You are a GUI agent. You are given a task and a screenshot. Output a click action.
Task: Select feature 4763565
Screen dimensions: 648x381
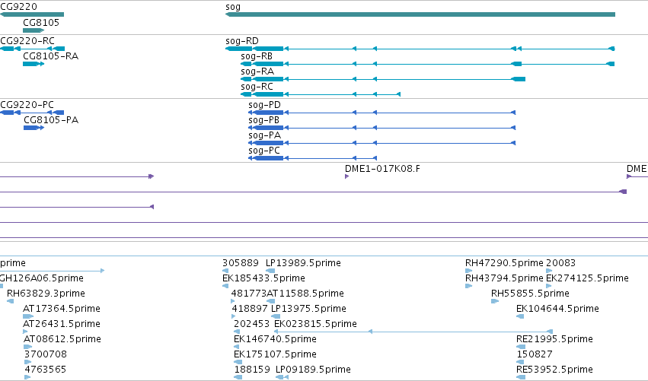[46, 370]
